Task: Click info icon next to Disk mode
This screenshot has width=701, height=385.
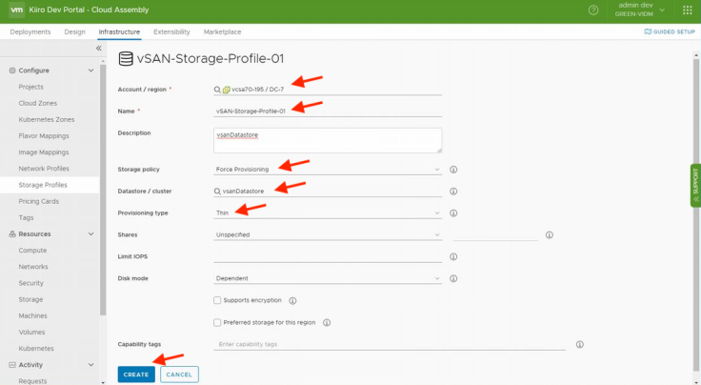Action: [x=453, y=278]
